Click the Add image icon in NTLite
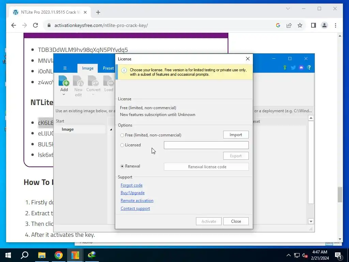This screenshot has height=262, width=349. (x=64, y=81)
